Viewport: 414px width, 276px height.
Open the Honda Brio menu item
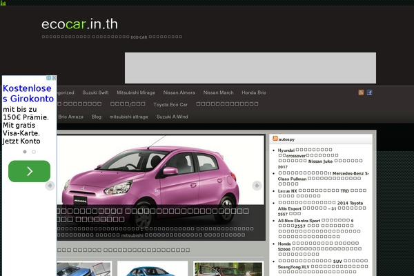click(x=254, y=92)
